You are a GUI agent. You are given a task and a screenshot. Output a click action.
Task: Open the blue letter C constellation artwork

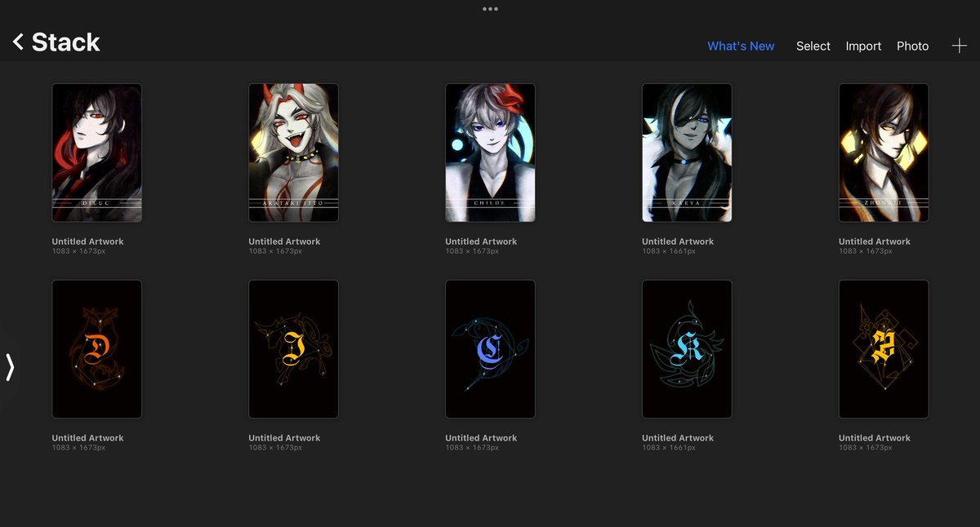[490, 349]
